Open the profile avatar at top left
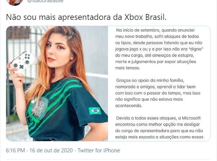This screenshot has width=217, height=161. (x=14, y=2)
